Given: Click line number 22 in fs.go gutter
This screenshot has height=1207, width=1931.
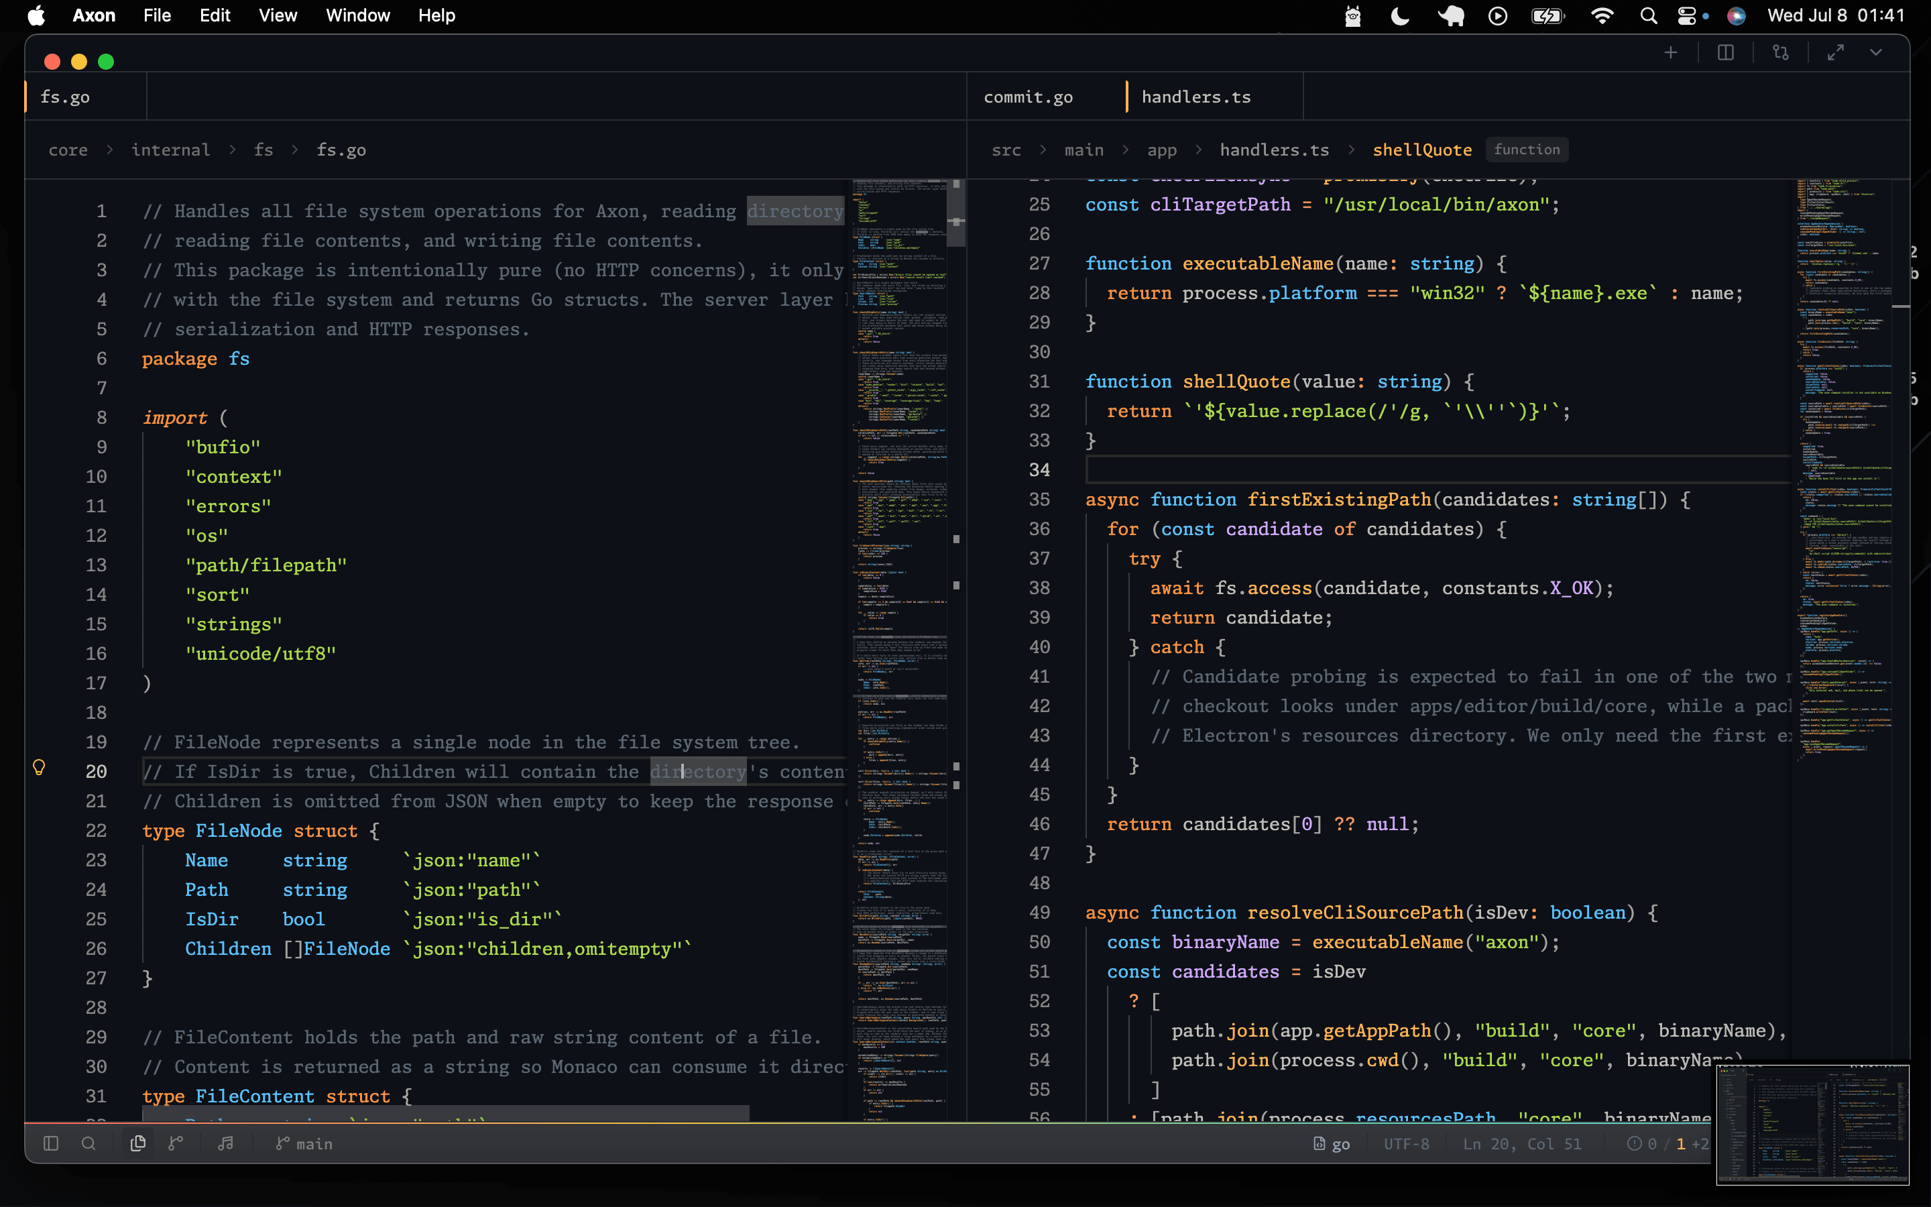Looking at the screenshot, I should point(96,830).
